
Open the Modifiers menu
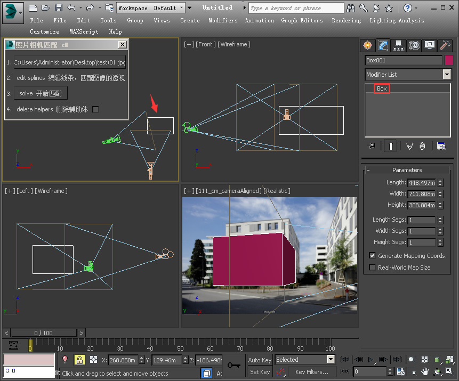click(x=223, y=20)
